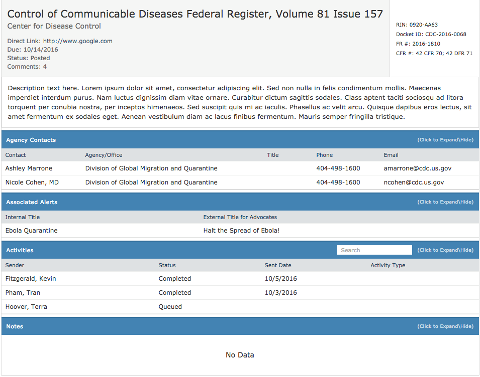Viewport: 480px width, 377px height.
Task: Click the Notes header title
Action: coord(15,326)
